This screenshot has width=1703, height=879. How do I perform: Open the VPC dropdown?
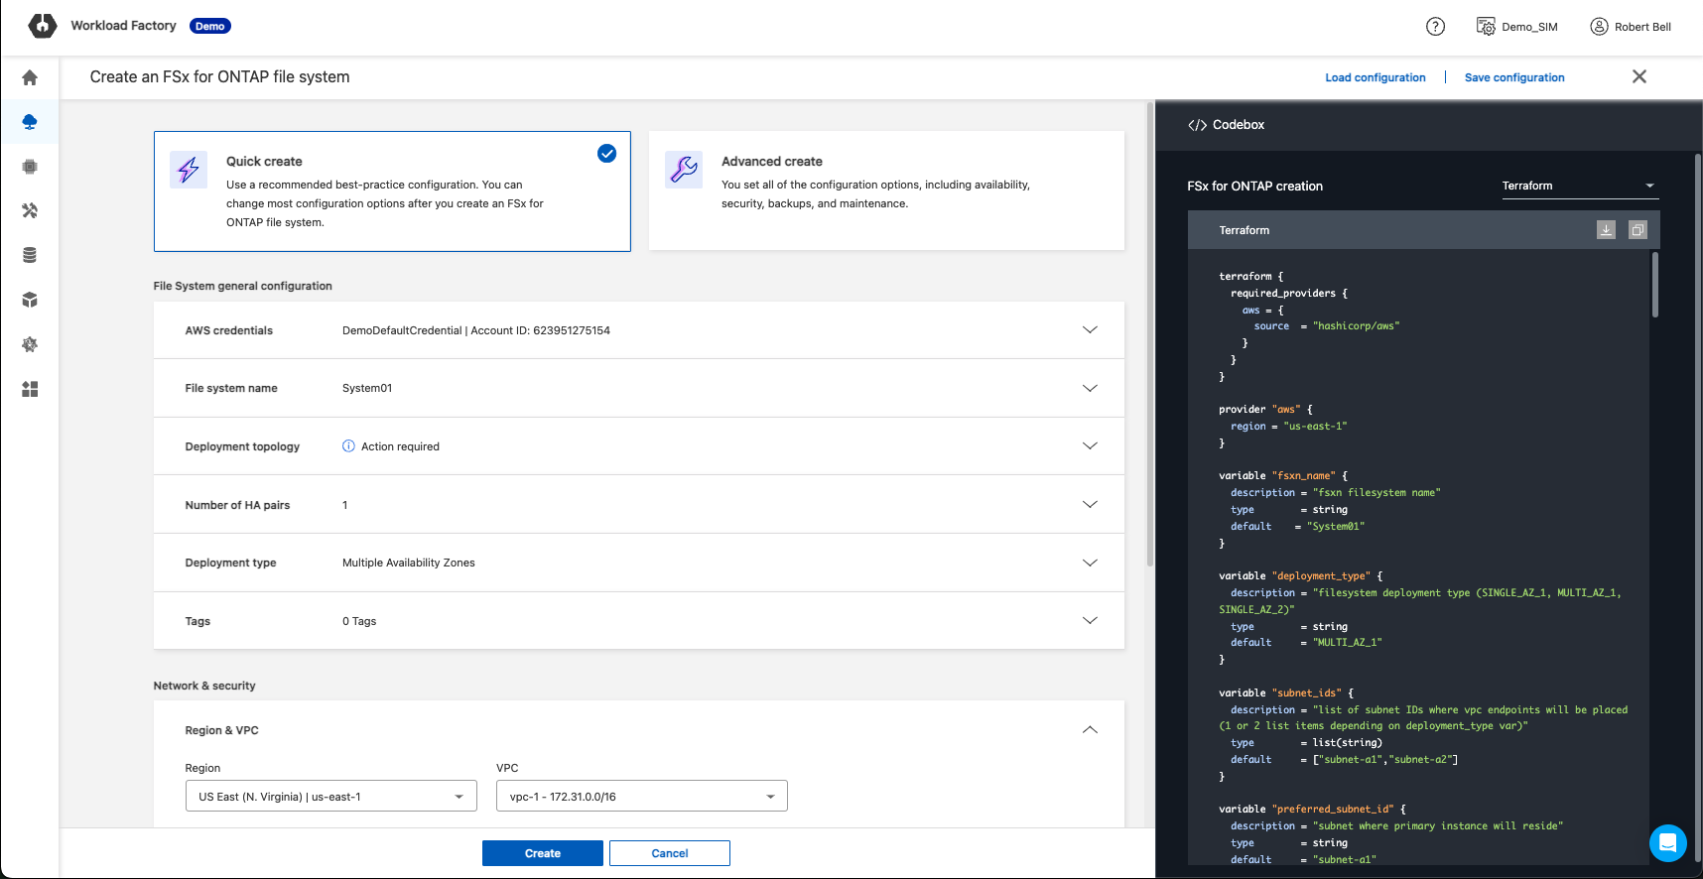(641, 797)
